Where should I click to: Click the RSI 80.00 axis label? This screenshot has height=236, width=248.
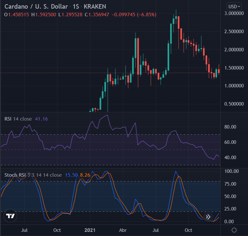(x=230, y=127)
